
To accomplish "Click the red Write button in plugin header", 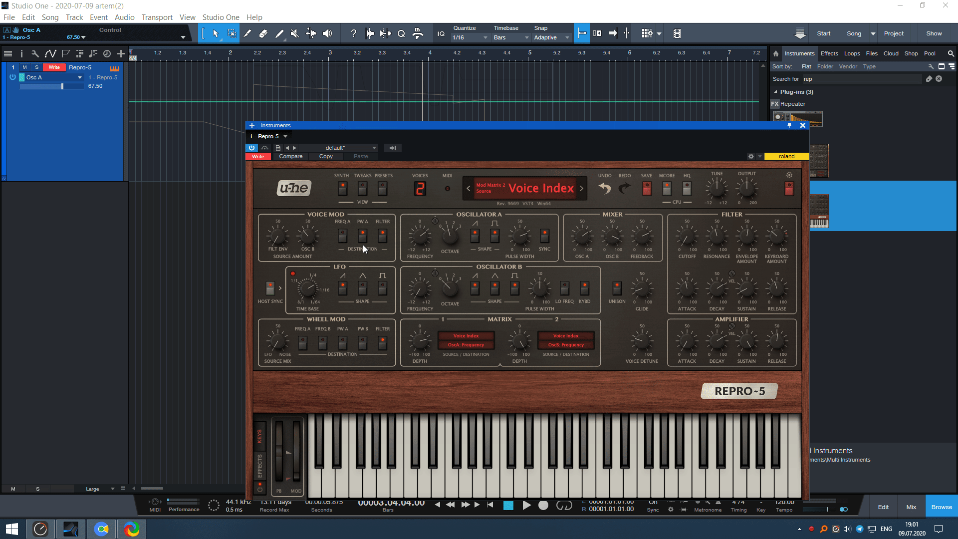I will (258, 156).
